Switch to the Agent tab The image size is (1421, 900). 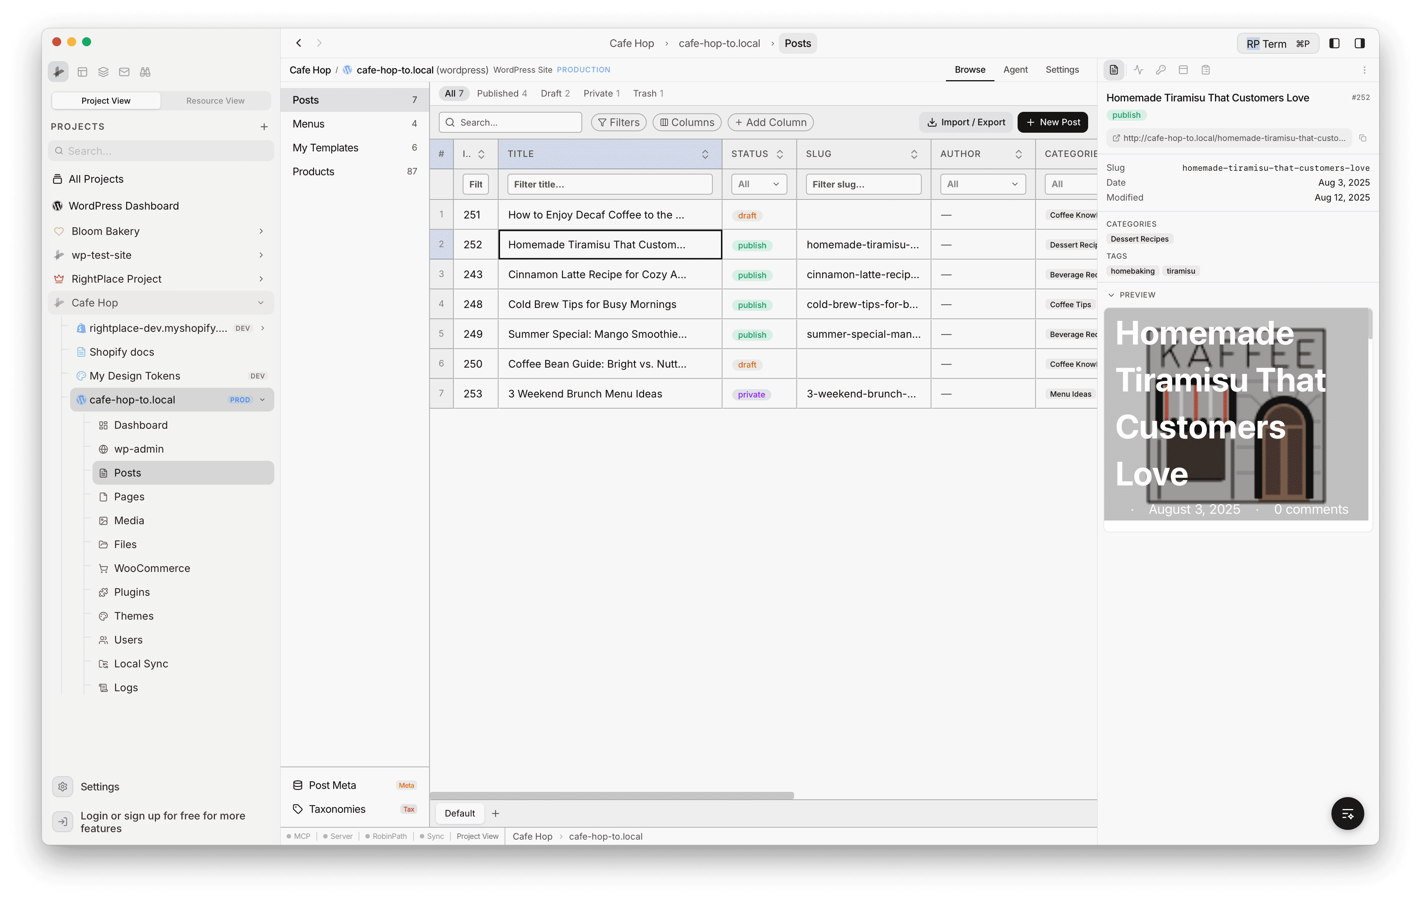click(1016, 70)
